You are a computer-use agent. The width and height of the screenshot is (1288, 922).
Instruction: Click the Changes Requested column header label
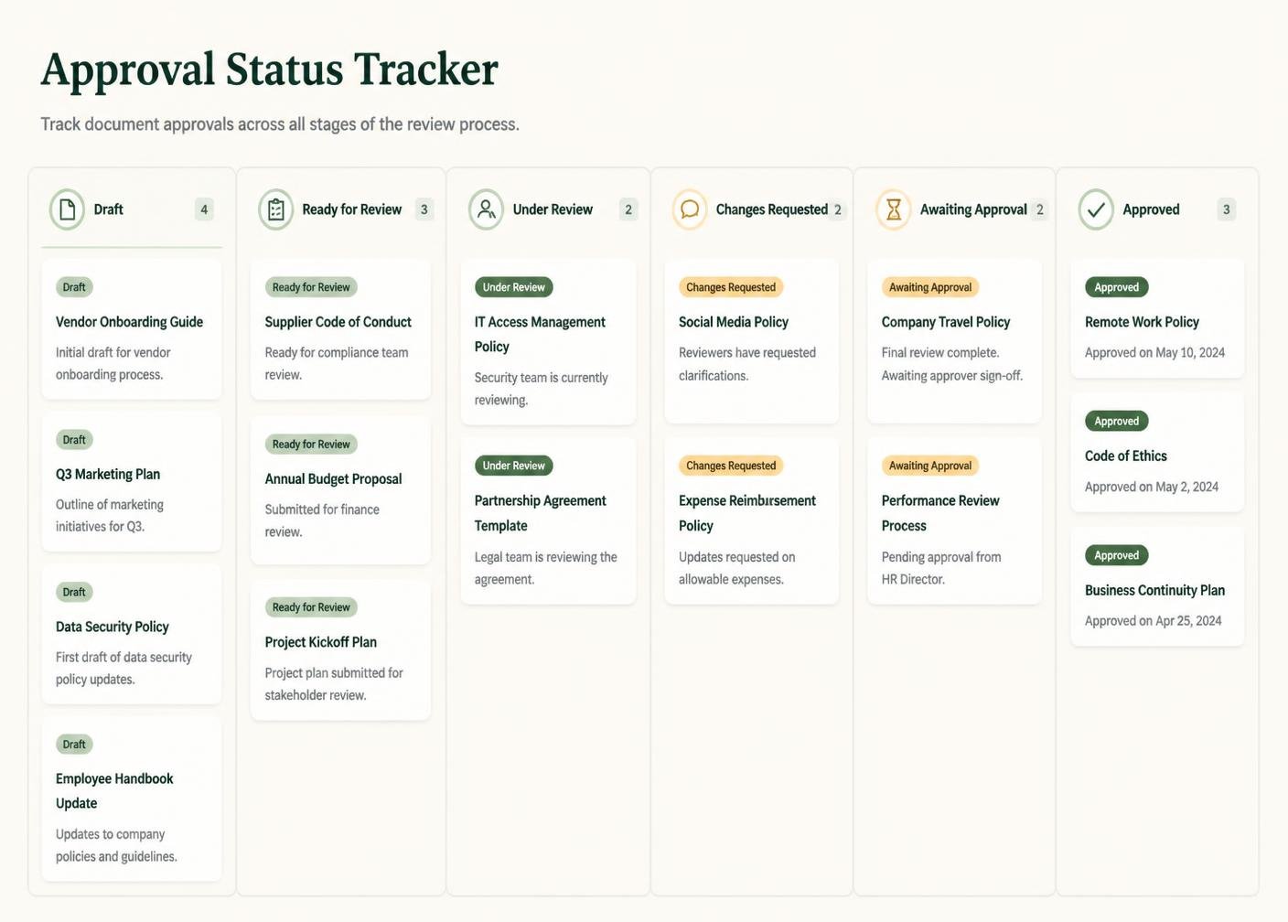[771, 209]
